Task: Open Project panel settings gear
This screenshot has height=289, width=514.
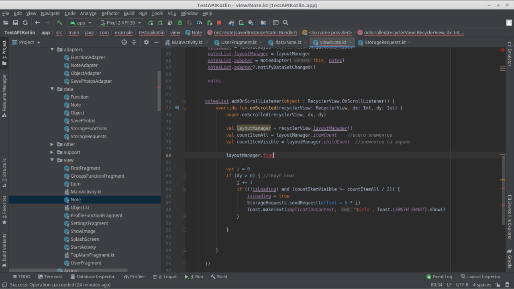Action: pyautogui.click(x=146, y=42)
